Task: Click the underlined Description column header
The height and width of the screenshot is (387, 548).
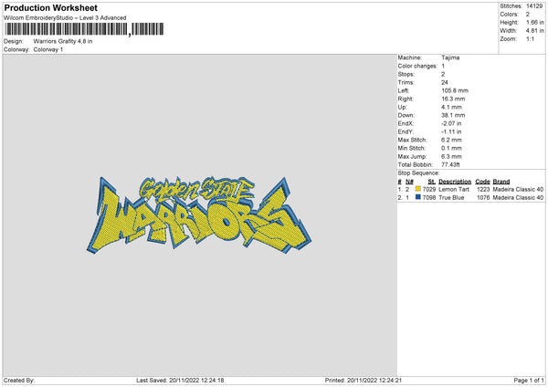Action: coord(455,181)
